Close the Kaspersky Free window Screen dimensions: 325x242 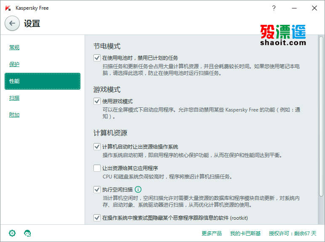tap(314, 8)
